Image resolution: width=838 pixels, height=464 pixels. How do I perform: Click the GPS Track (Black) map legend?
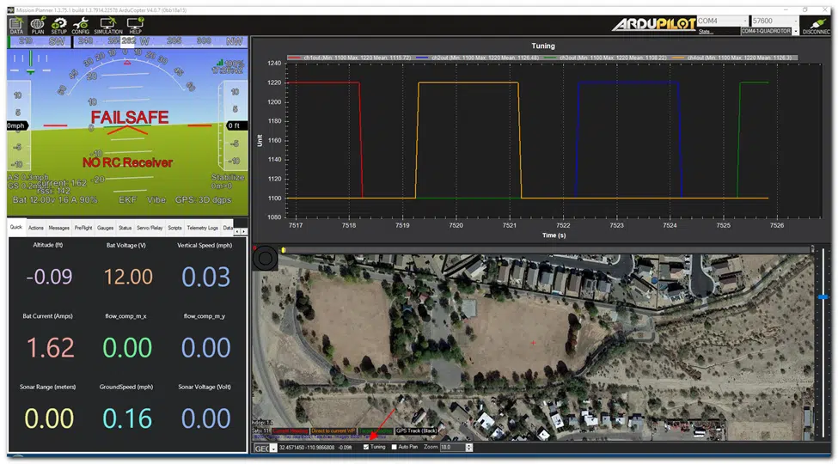416,430
